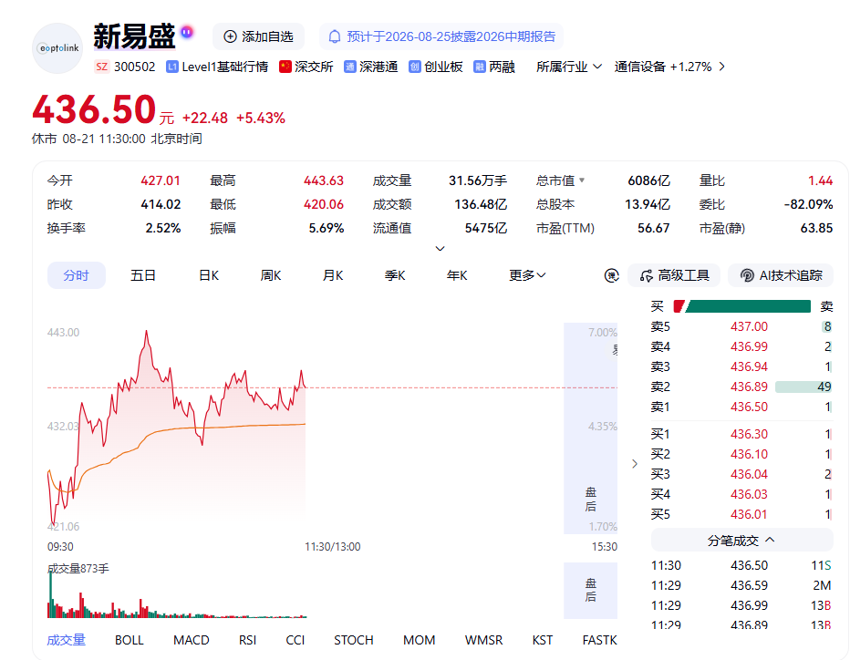This screenshot has width=850, height=660.
Task: Switch to 月K chart tab
Action: [x=333, y=275]
